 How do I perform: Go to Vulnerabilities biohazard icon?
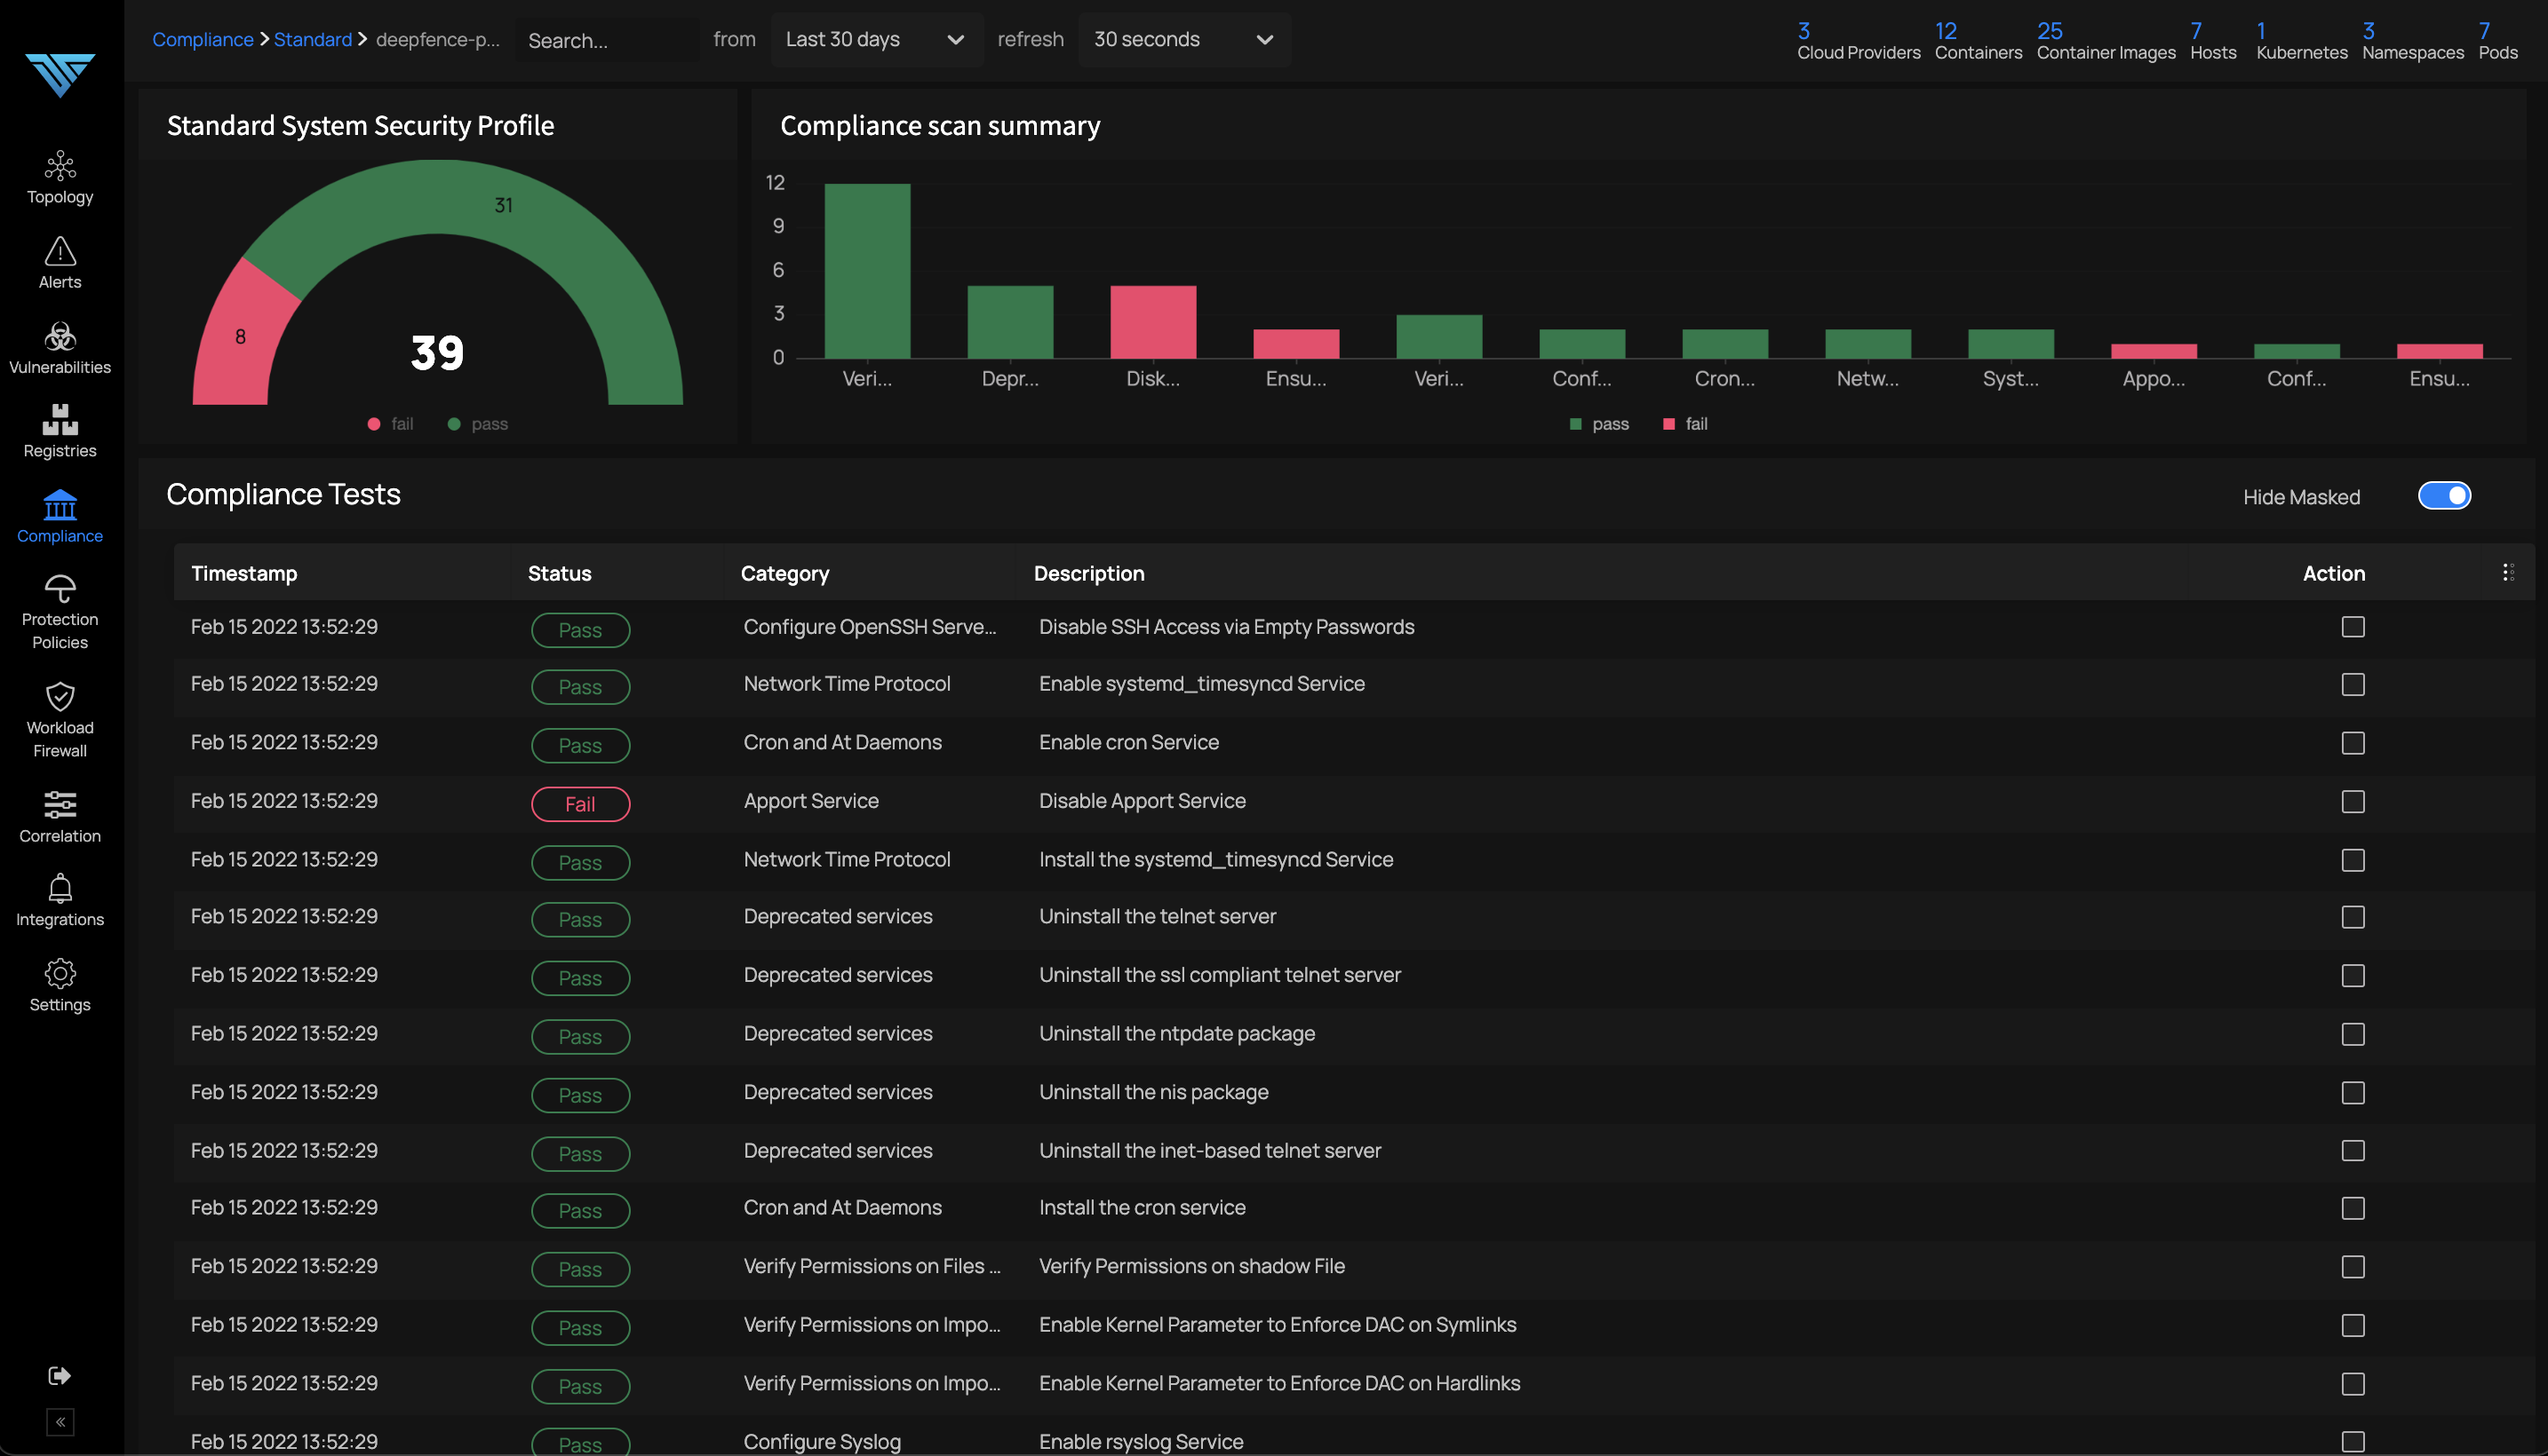[x=60, y=337]
